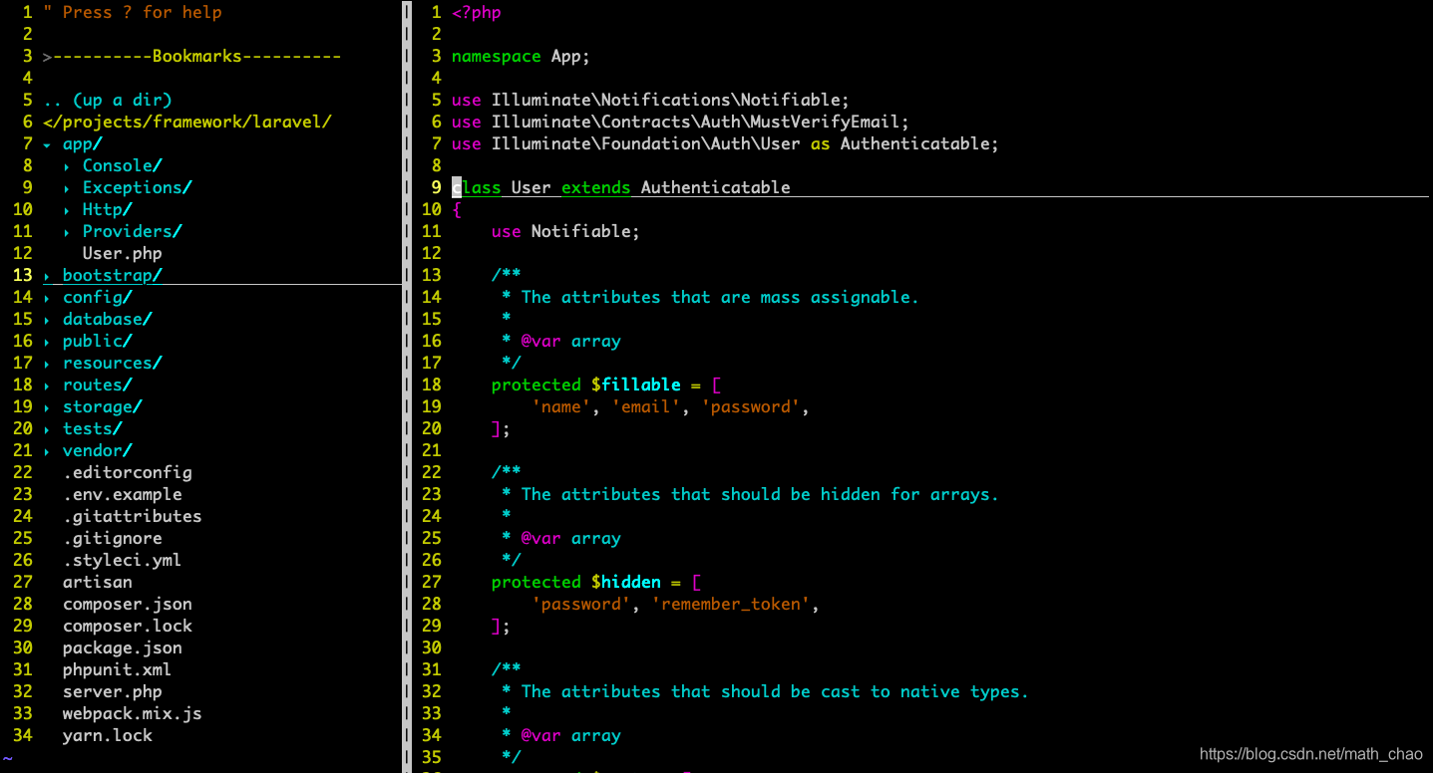The image size is (1433, 773).
Task: Expand the vendor/ folder arrow
Action: (x=47, y=451)
